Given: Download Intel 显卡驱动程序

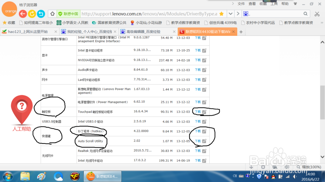Looking at the screenshot, I should pos(198,50).
